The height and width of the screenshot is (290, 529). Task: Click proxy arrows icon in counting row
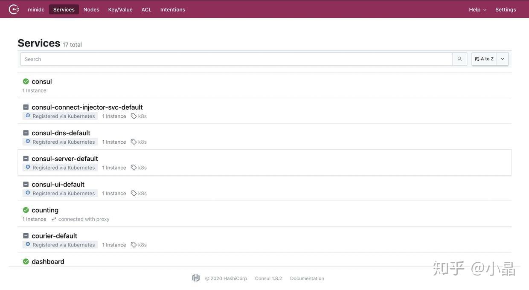pos(54,219)
